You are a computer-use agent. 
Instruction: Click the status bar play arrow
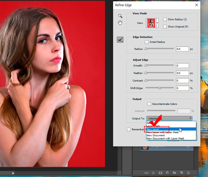click(x=13, y=173)
